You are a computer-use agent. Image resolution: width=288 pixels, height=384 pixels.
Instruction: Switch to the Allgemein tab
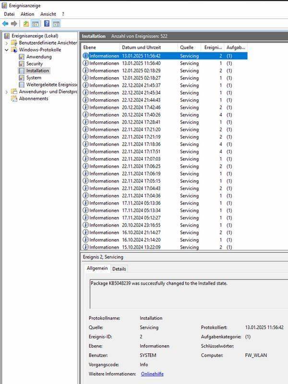97,268
